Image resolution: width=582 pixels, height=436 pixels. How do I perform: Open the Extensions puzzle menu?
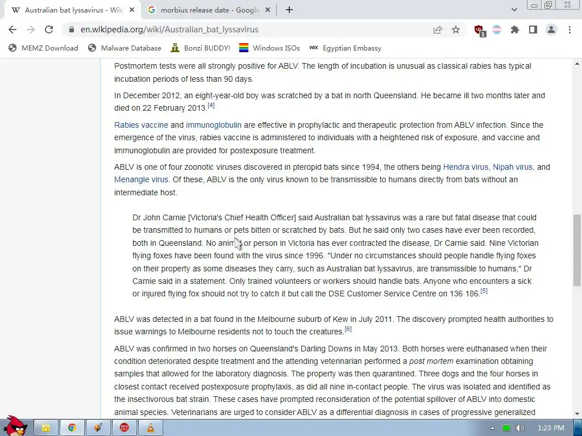click(x=515, y=30)
